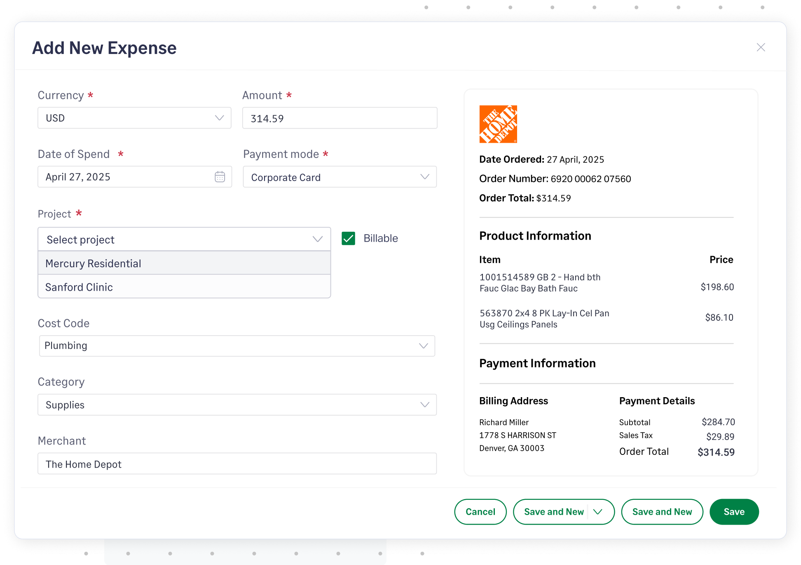This screenshot has width=801, height=565.
Task: Click the Home Depot logo on receipt
Action: tap(498, 124)
